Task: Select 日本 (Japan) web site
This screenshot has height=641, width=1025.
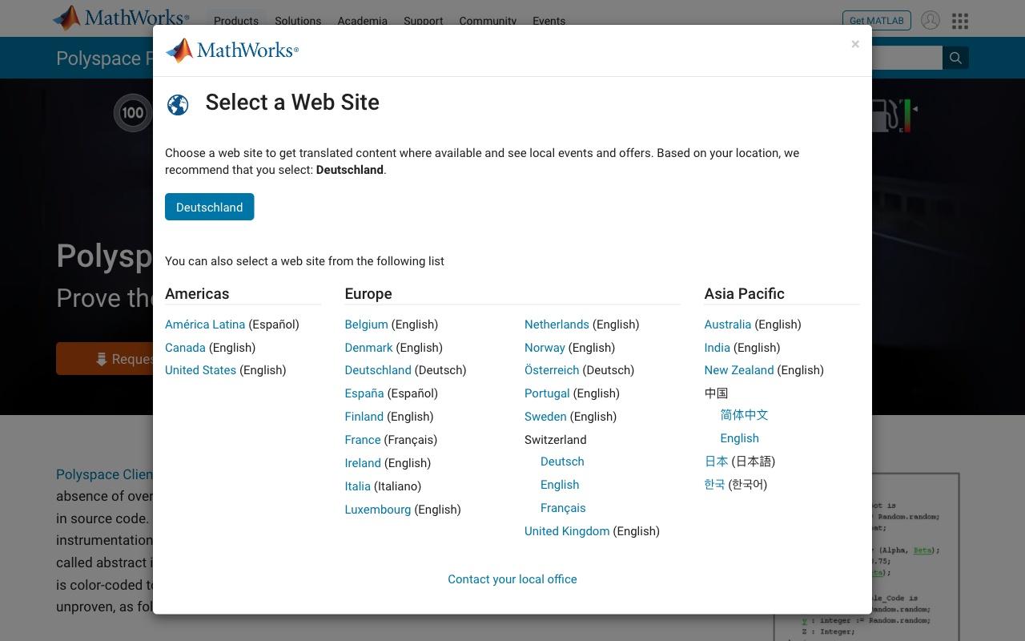Action: click(x=716, y=462)
